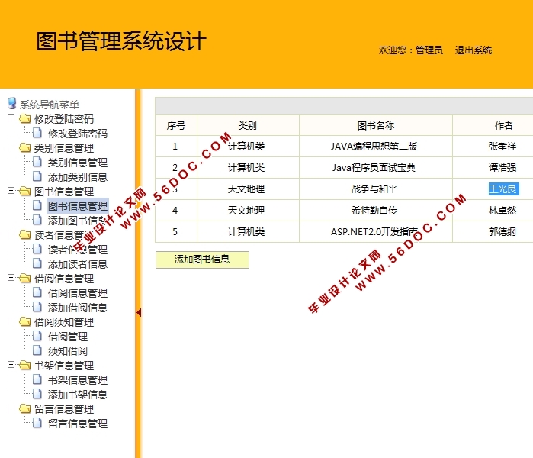The width and height of the screenshot is (533, 458).
Task: Click author cell 谭浩强
Action: (x=502, y=168)
